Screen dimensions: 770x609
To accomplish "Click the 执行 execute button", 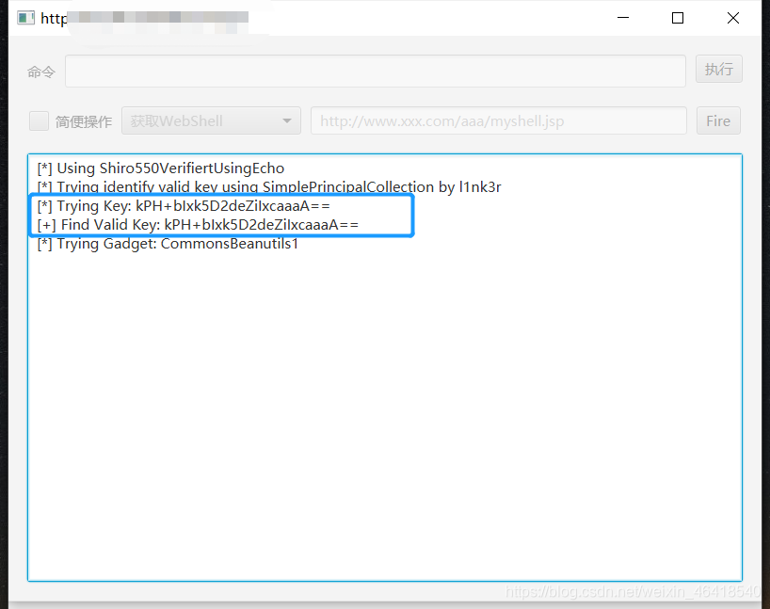I will click(718, 70).
